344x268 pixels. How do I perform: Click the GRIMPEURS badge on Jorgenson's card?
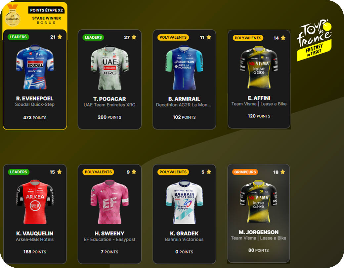(x=245, y=172)
